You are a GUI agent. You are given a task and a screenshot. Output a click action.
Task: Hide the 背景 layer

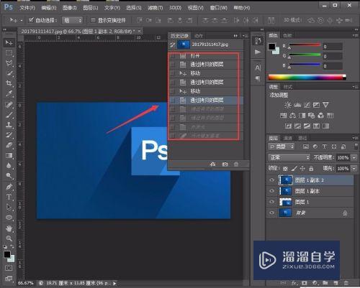(271, 213)
